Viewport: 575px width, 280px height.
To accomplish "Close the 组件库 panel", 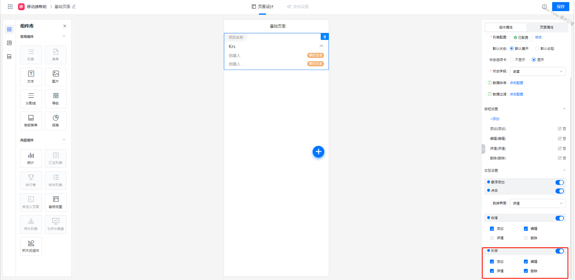I will click(x=65, y=26).
